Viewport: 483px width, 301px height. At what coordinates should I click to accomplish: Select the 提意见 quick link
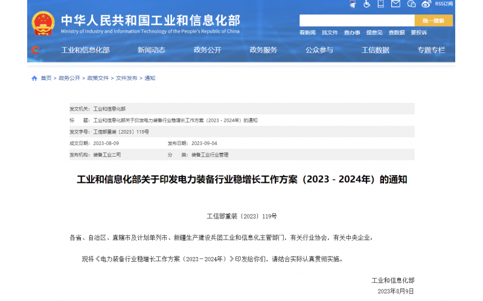(x=374, y=33)
